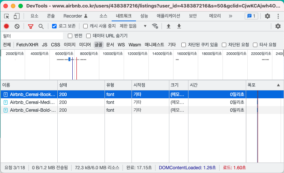Sort by 시간 column header

[217, 85]
